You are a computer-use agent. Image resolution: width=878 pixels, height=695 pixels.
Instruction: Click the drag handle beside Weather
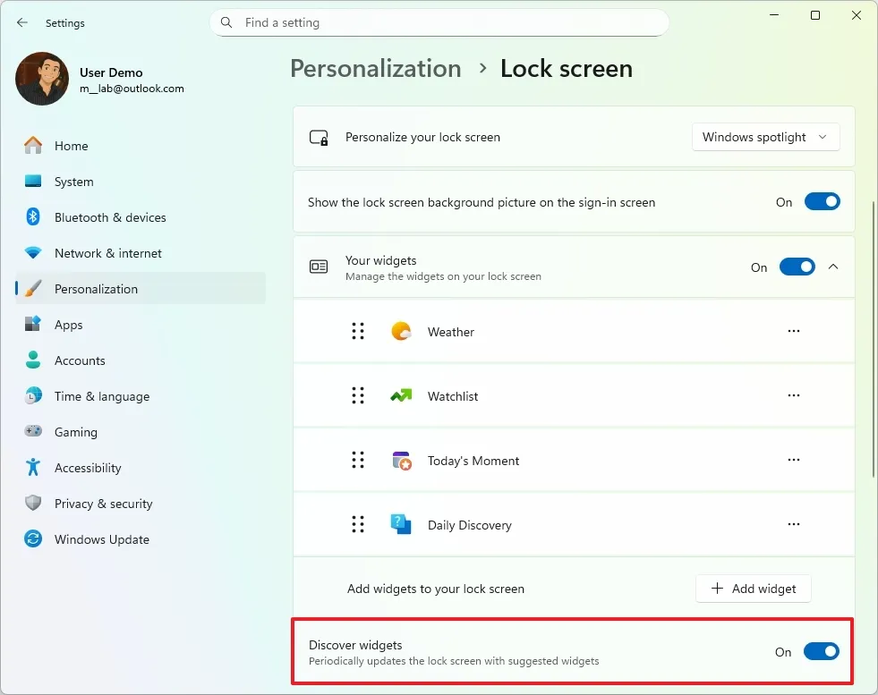[358, 332]
